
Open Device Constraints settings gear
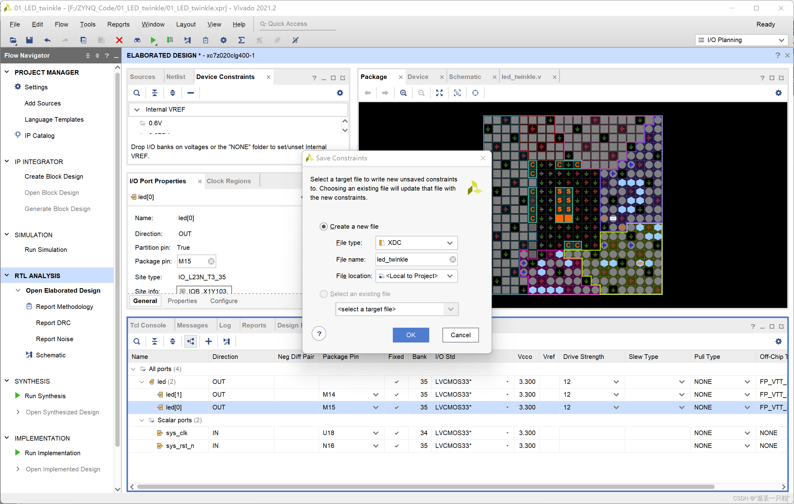pos(340,93)
